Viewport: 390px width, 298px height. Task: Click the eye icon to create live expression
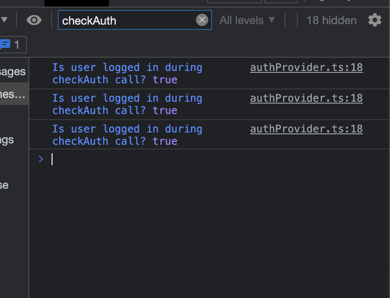pyautogui.click(x=34, y=20)
